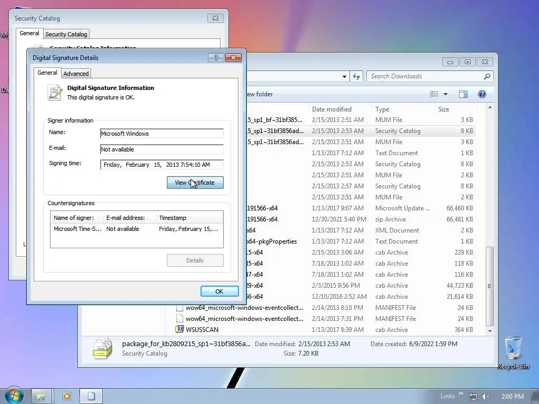Click the Name of signer column header
The width and height of the screenshot is (539, 404).
click(77, 218)
